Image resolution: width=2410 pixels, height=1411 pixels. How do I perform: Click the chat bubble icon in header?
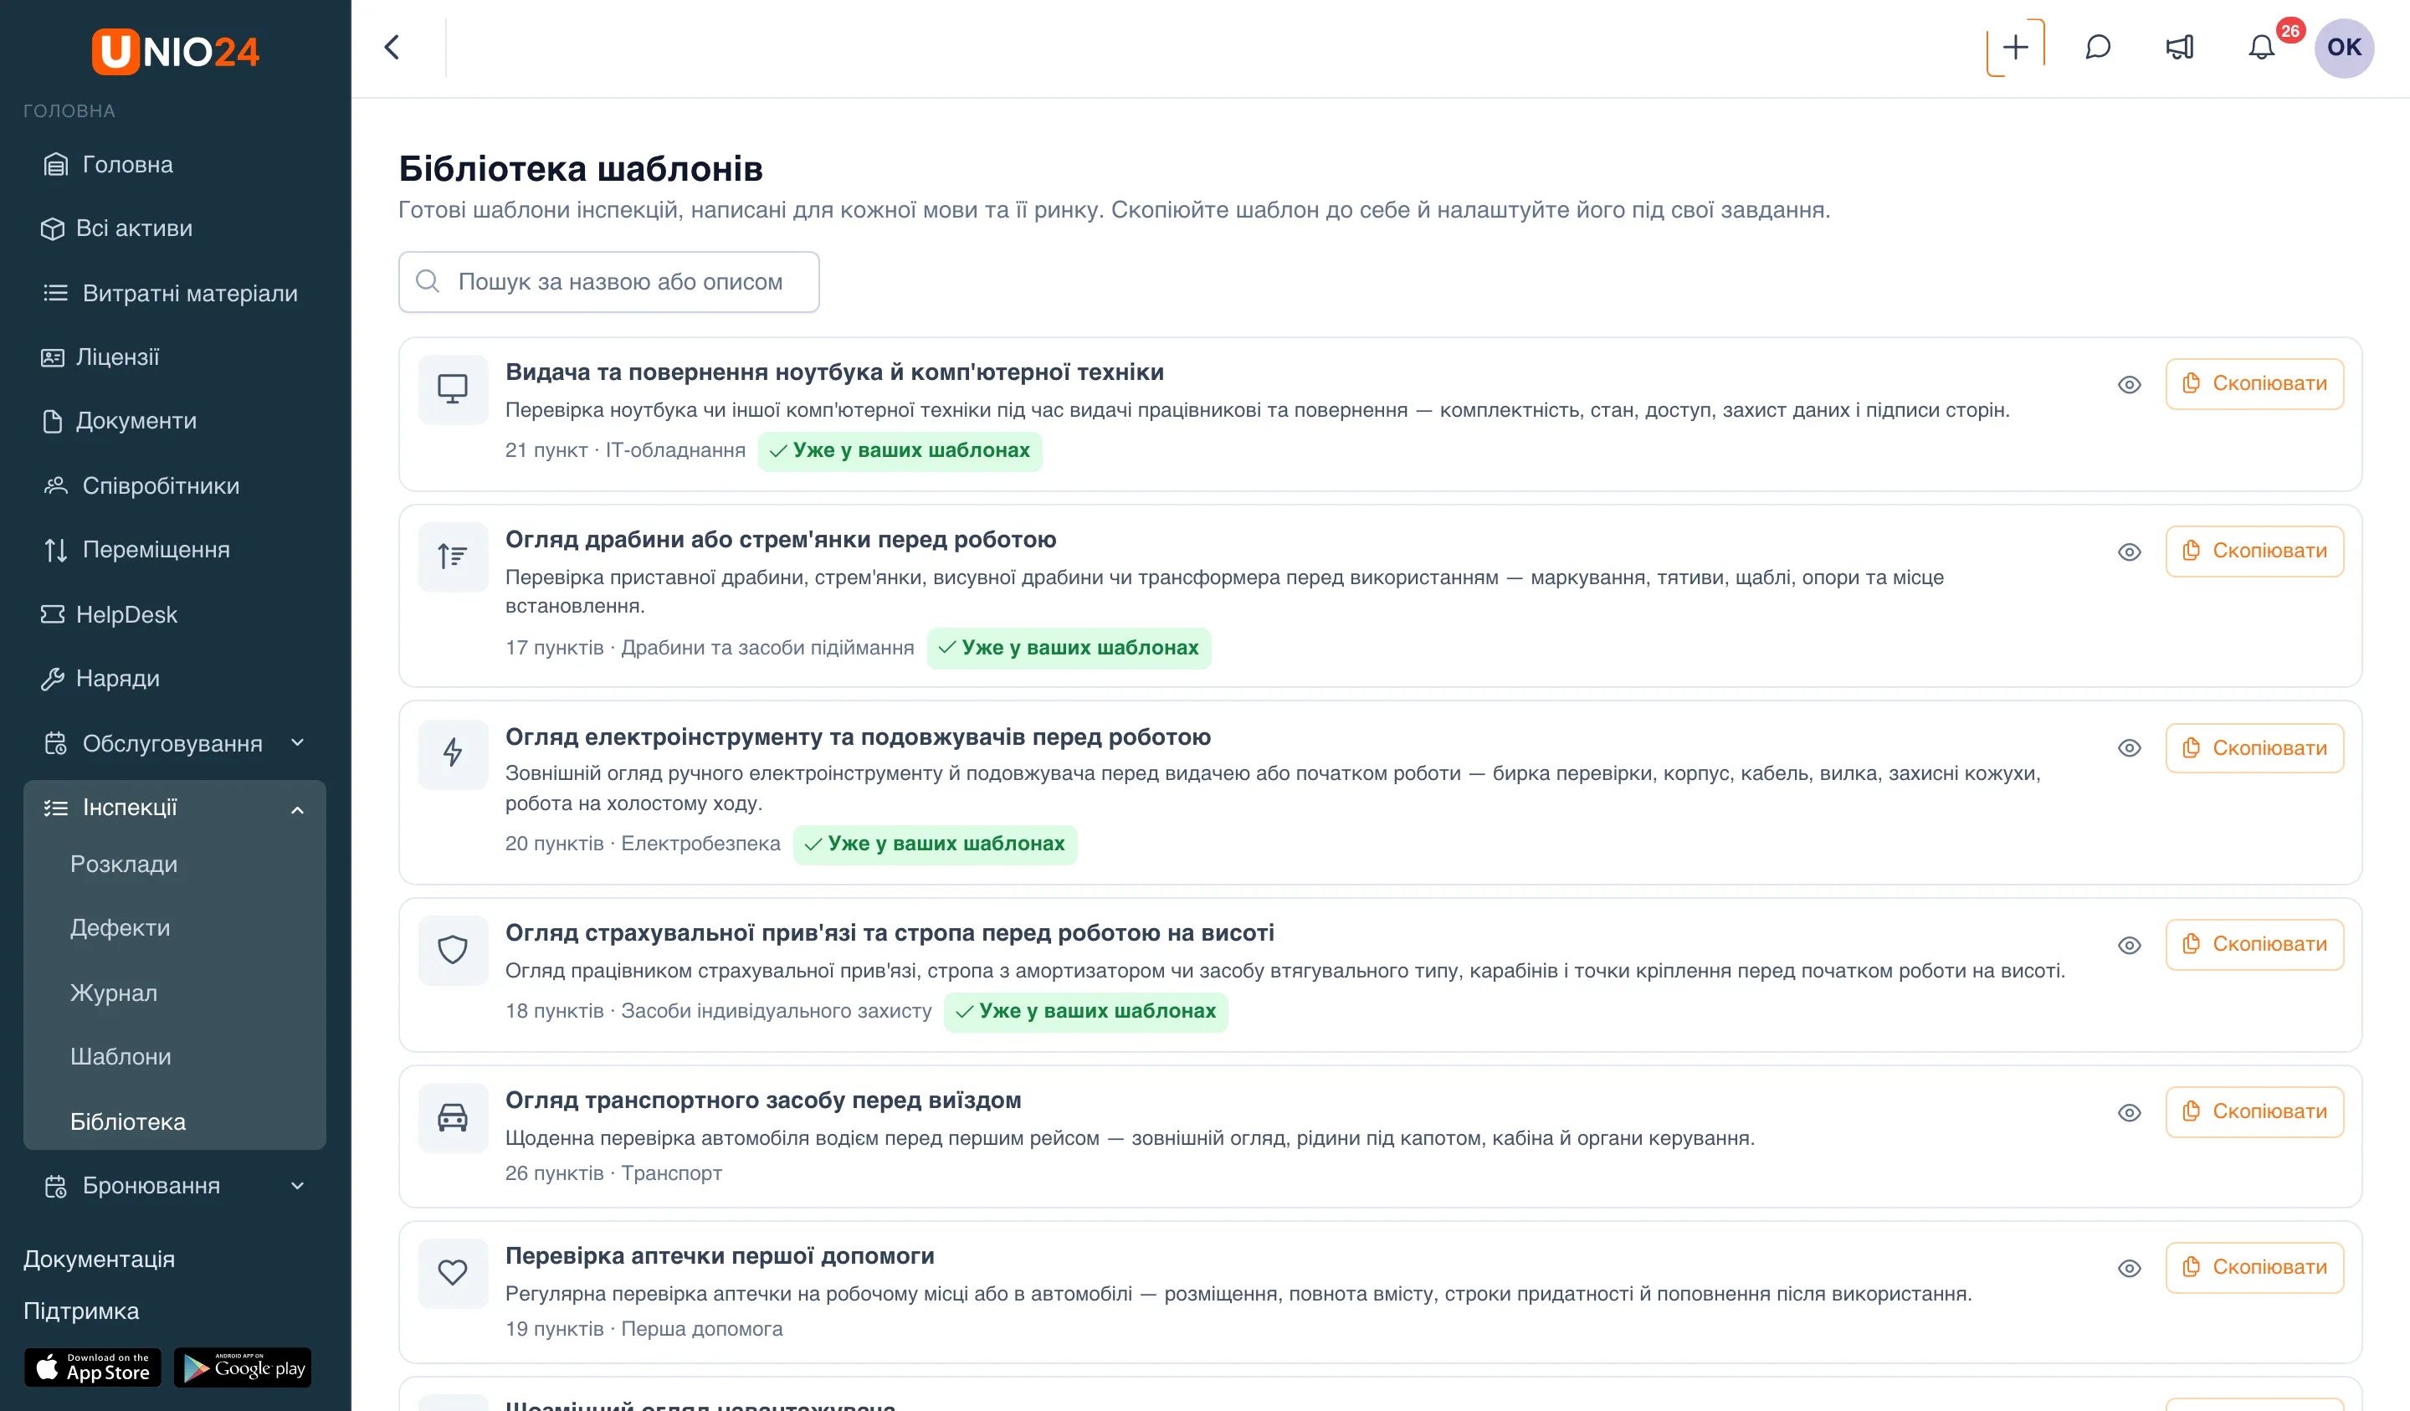click(2097, 48)
